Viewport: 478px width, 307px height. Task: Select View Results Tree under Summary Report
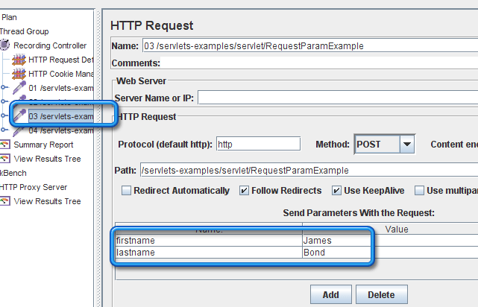point(47,159)
